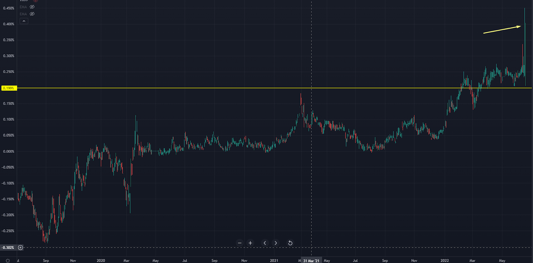Image resolution: width=533 pixels, height=263 pixels.
Task: Zoom out the chart with the minus button
Action: pos(240,243)
